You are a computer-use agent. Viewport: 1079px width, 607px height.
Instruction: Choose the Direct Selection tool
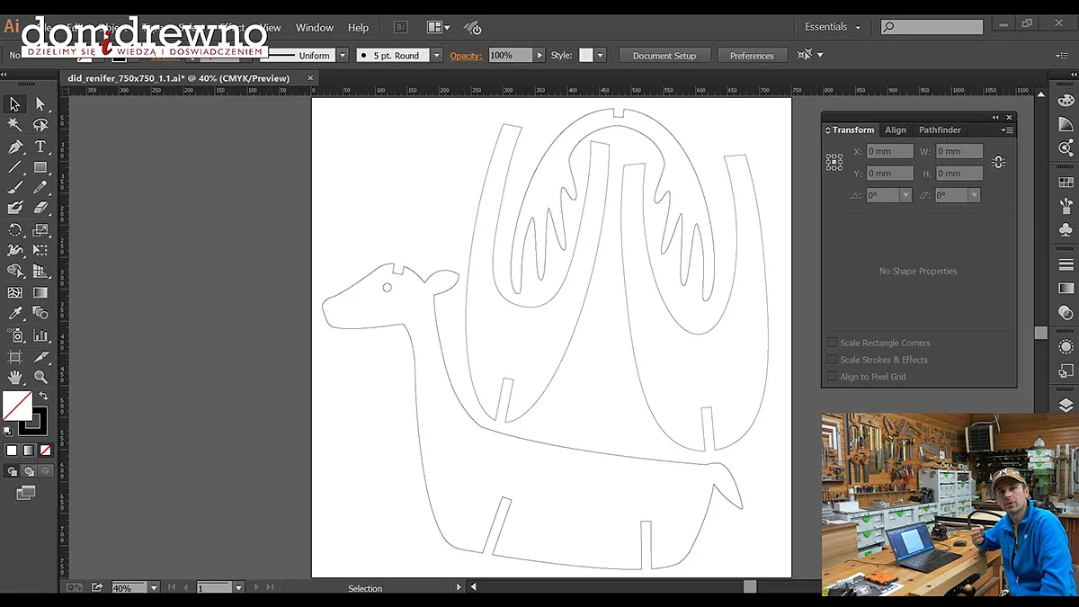[x=40, y=104]
